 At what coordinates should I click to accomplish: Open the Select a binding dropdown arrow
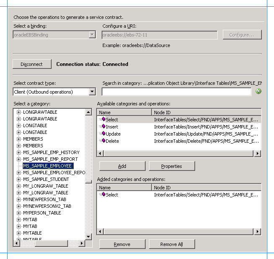[92, 34]
